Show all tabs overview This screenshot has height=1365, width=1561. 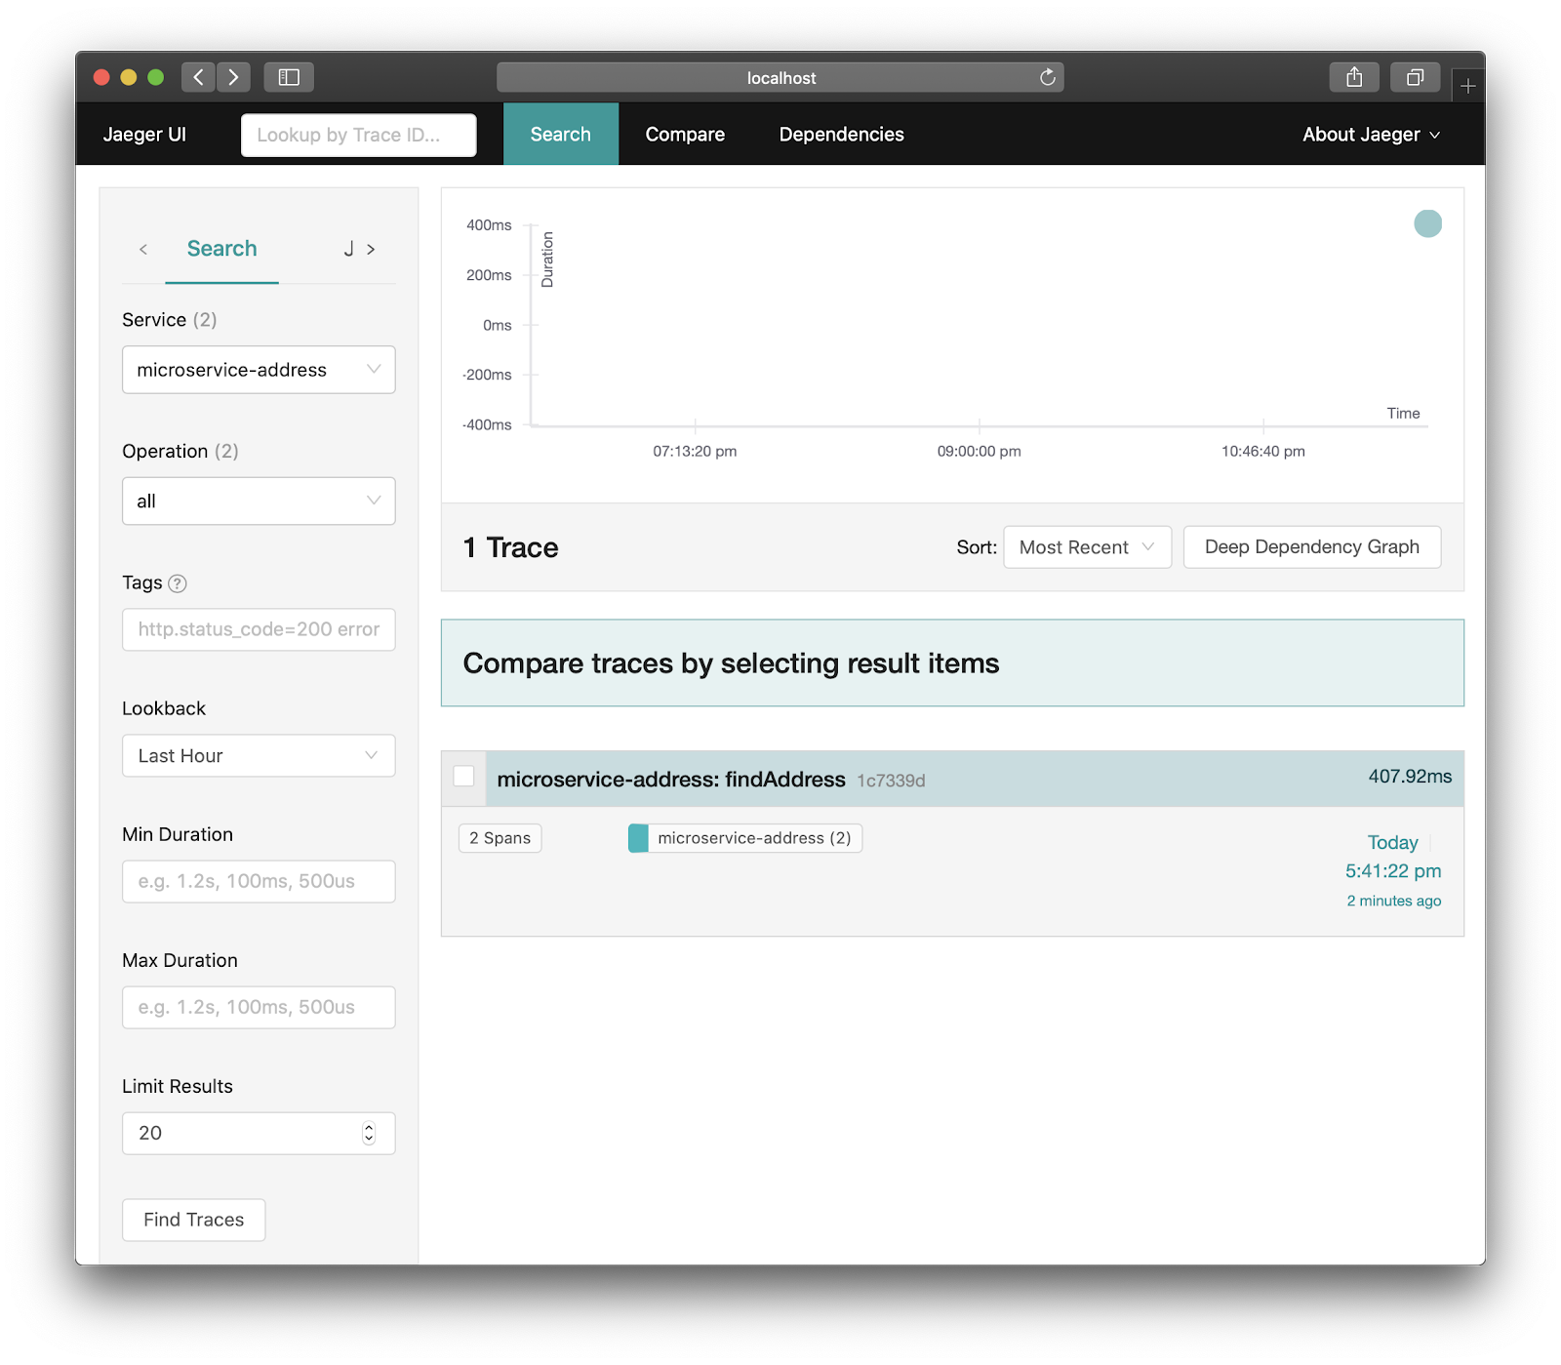click(x=1415, y=77)
